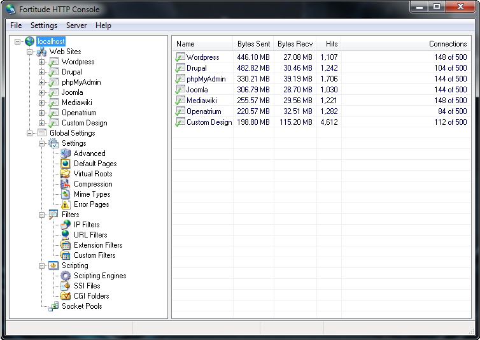Click the Advanced settings icon in tree
Viewport: 480px width, 340px height.
66,153
